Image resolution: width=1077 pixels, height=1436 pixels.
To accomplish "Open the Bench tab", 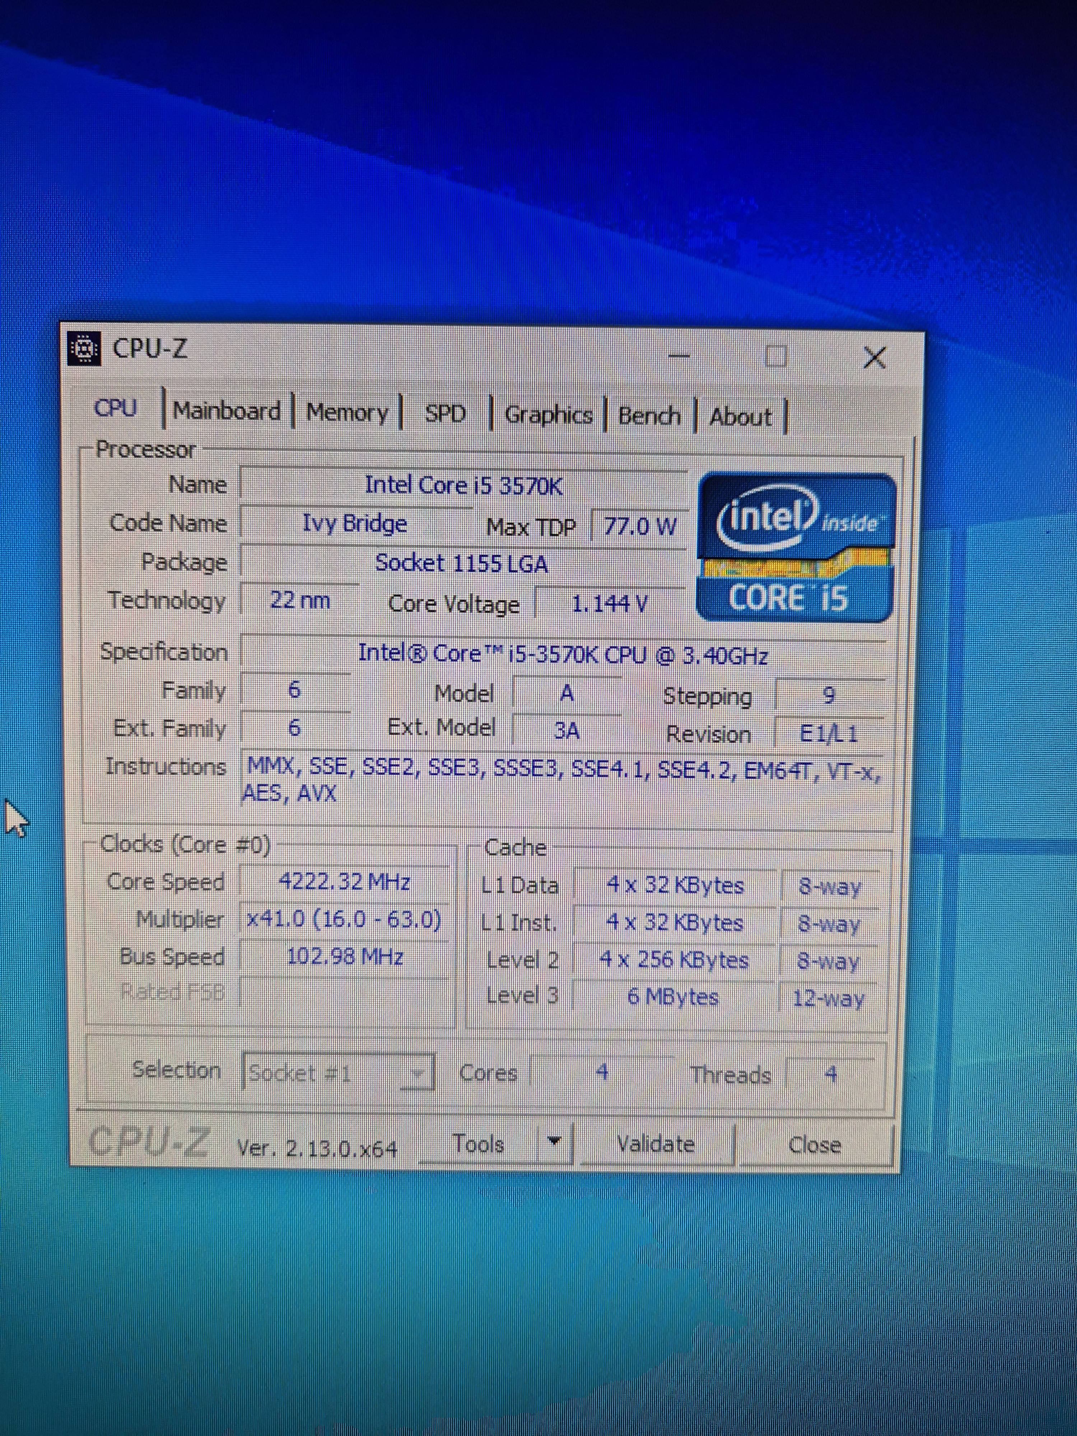I will coord(649,416).
